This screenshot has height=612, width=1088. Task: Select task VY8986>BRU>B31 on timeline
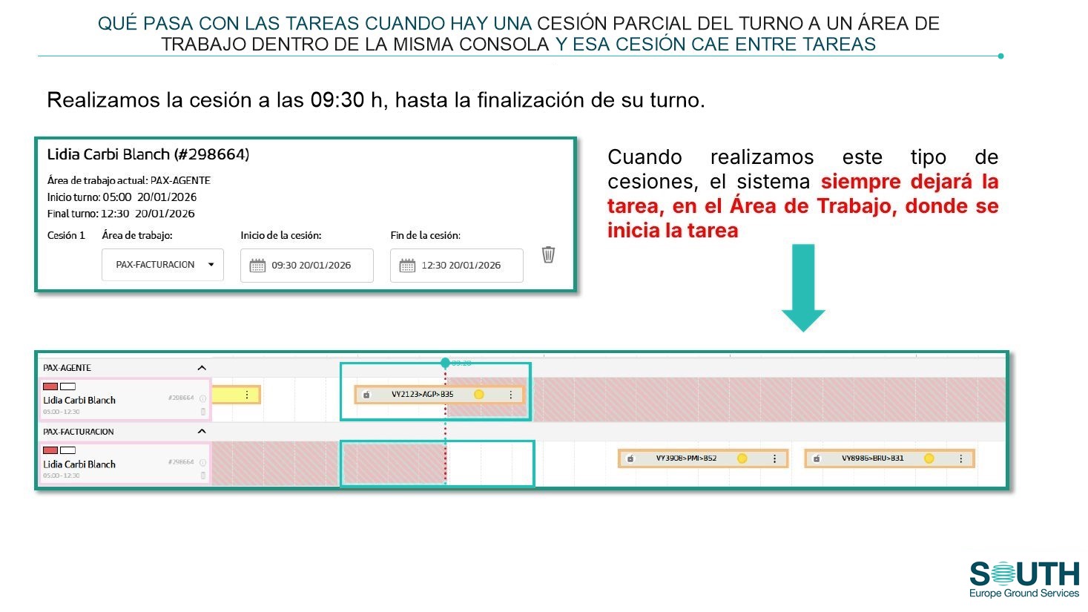[x=889, y=458]
